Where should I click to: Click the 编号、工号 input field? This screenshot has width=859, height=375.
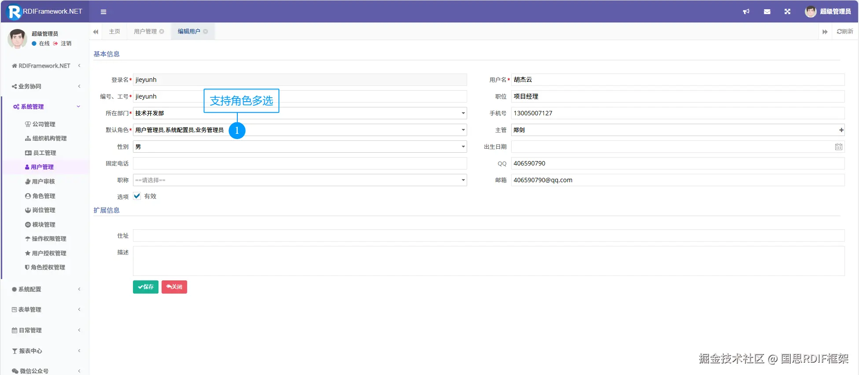[300, 96]
